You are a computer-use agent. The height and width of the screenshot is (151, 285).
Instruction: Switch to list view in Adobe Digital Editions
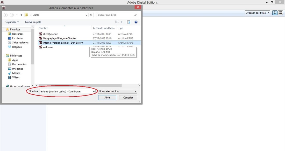[x=280, y=13]
